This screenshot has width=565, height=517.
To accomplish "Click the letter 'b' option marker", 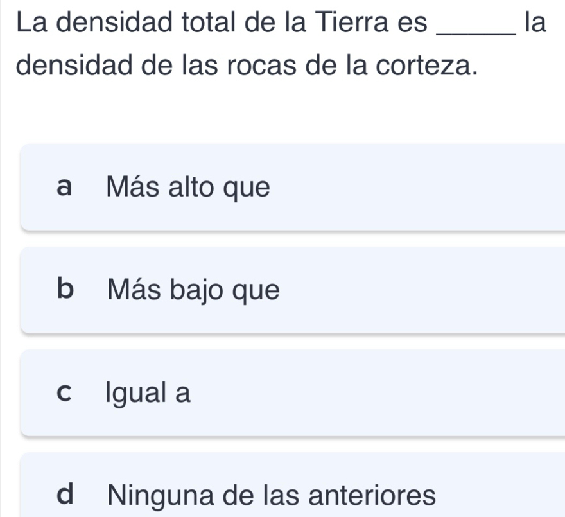I will point(63,291).
